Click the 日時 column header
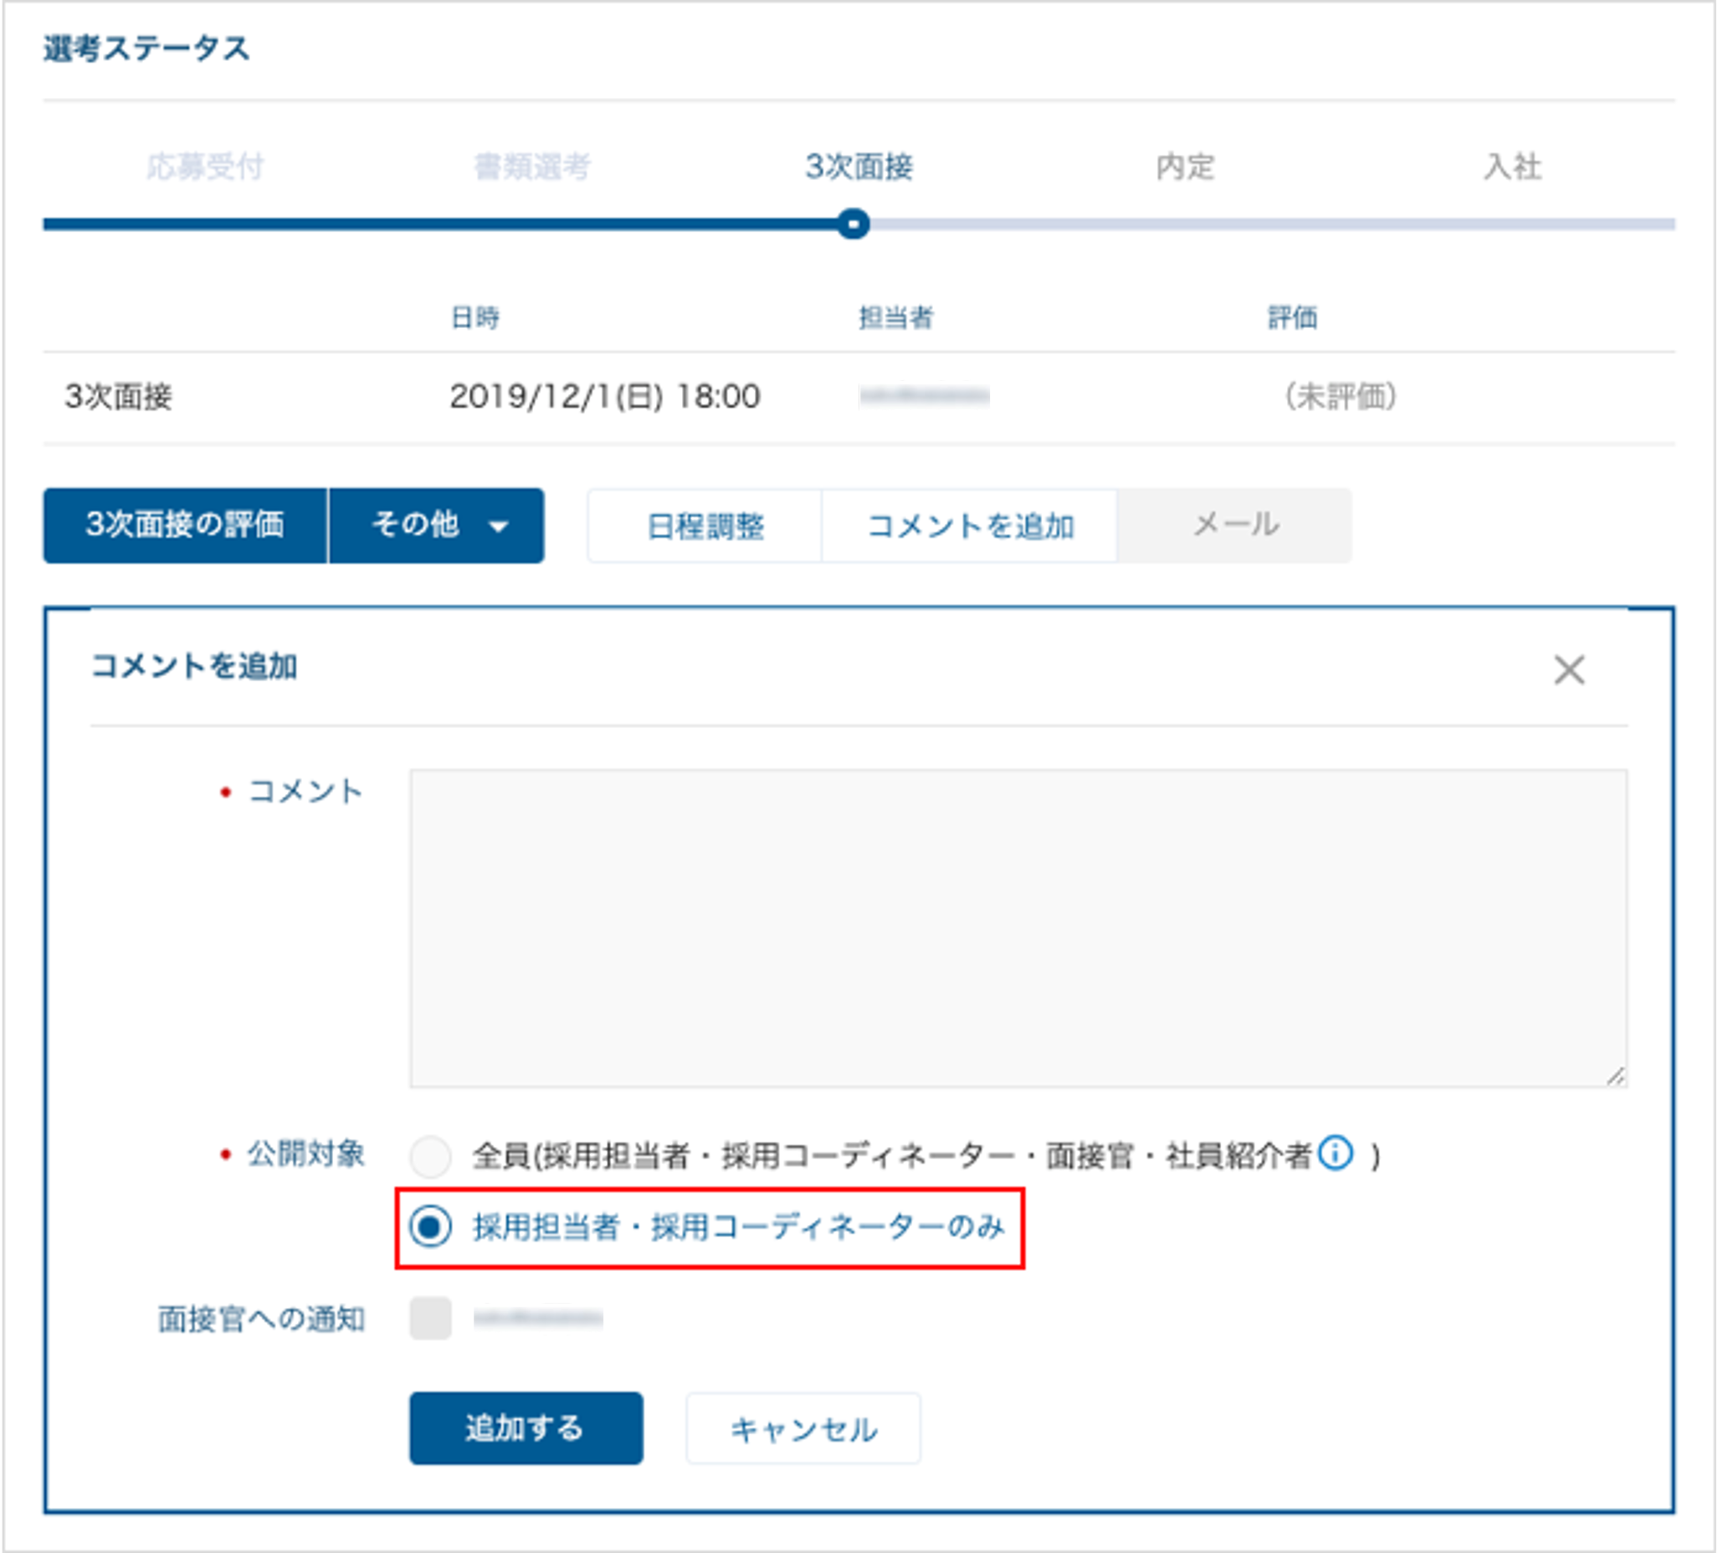This screenshot has height=1553, width=1718. pos(474,318)
